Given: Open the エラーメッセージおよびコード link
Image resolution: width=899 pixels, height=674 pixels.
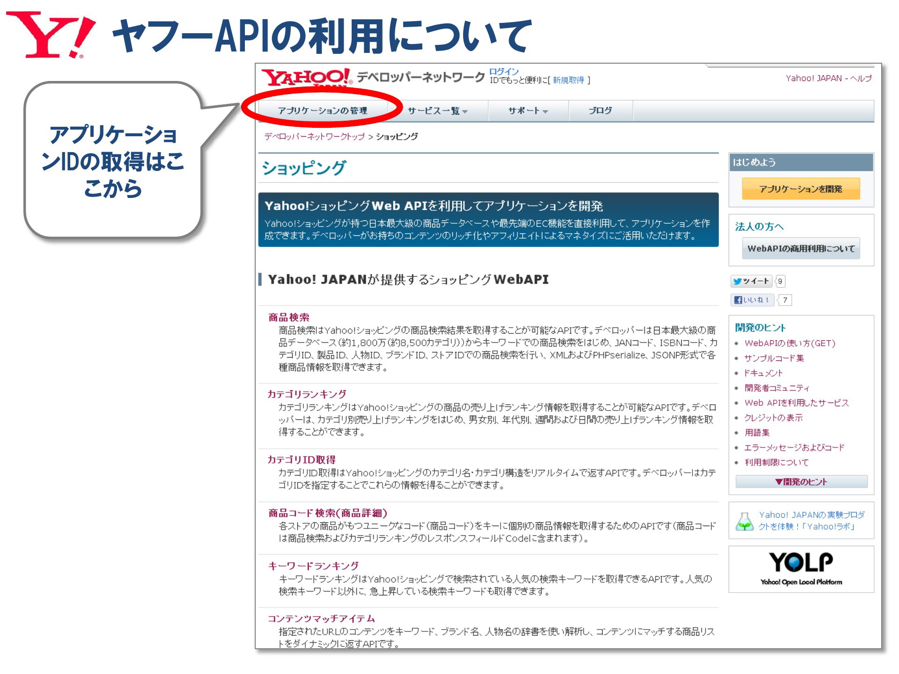Looking at the screenshot, I should [x=794, y=447].
